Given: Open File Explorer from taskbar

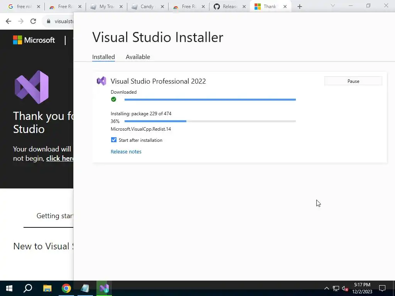Looking at the screenshot, I should tap(47, 288).
